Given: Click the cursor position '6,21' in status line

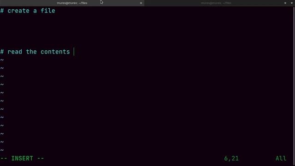Looking at the screenshot, I should (x=231, y=159).
